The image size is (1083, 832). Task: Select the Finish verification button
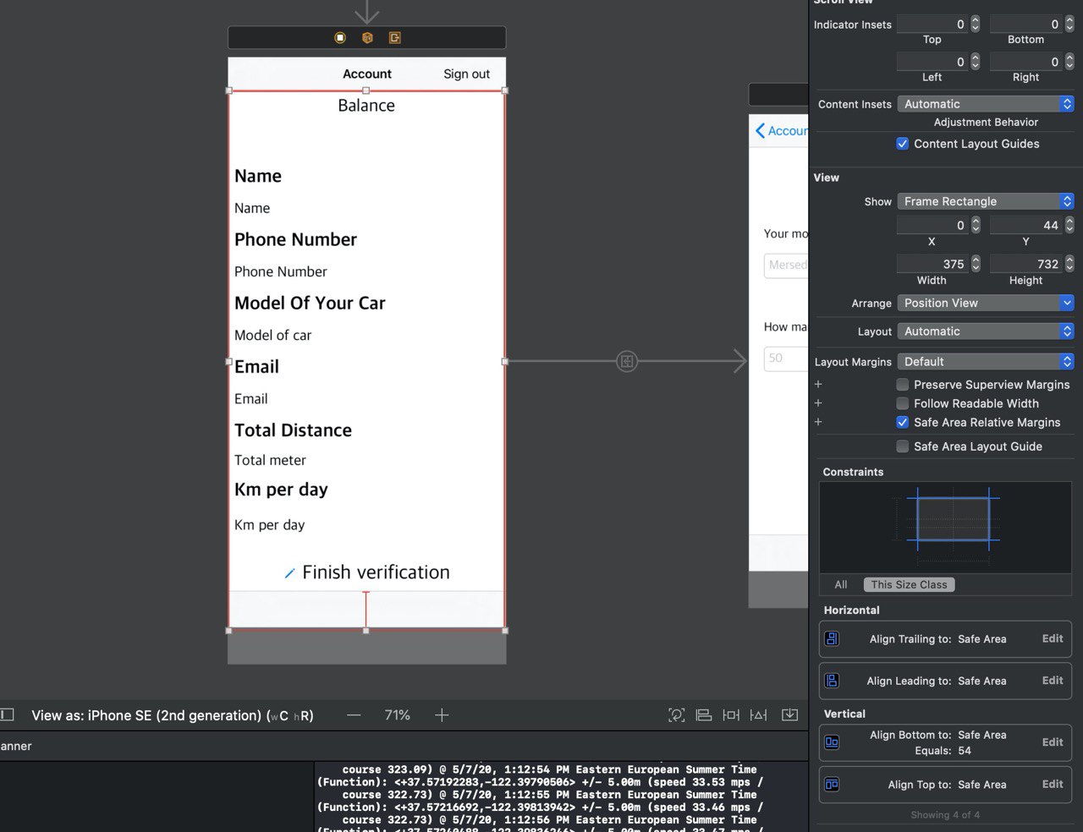367,572
